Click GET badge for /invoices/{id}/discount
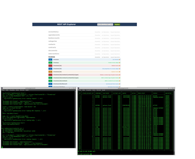Viewport: 195px width, 159px height. click(50, 84)
